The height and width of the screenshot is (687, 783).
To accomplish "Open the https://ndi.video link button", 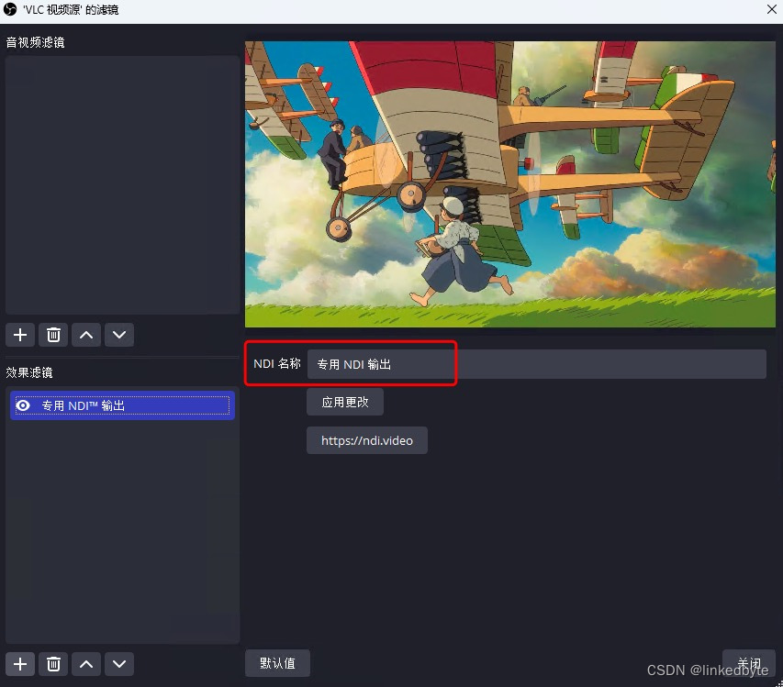I will coord(367,440).
